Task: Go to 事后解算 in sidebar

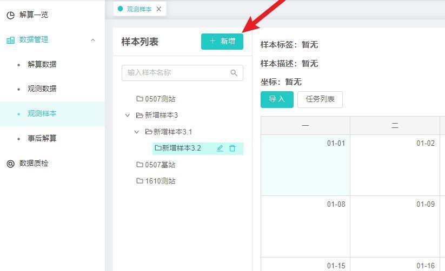Action: pos(42,138)
